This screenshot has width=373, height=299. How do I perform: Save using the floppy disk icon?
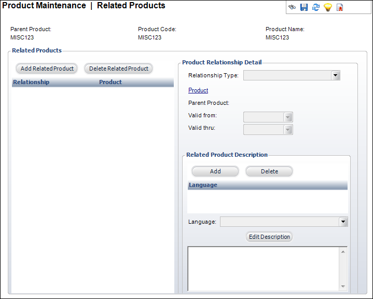pyautogui.click(x=304, y=7)
